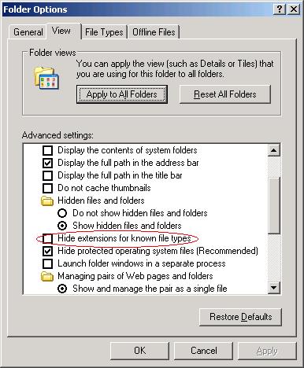Click the scroll up arrow in Advanced settings

[x=274, y=150]
